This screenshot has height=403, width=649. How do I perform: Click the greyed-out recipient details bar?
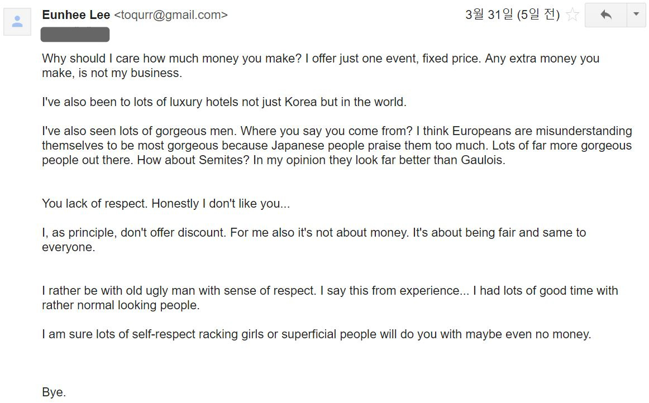point(75,35)
